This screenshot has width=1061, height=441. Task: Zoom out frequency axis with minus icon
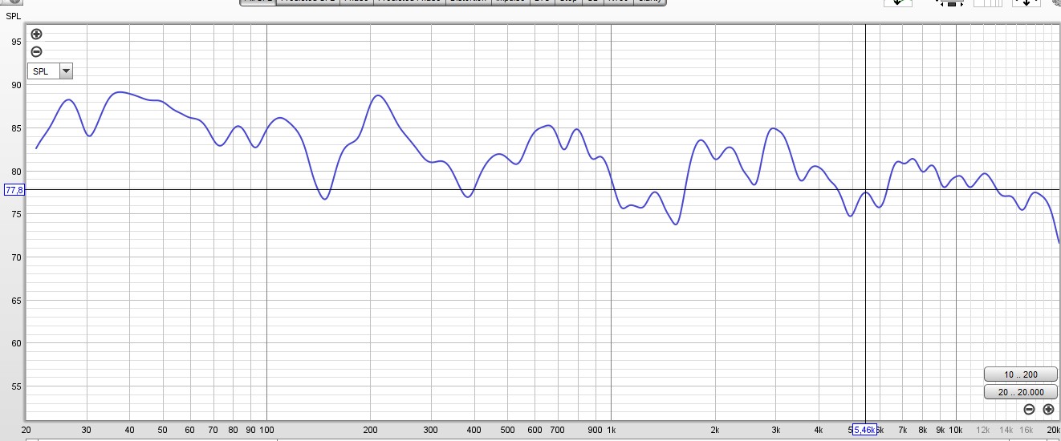click(x=1029, y=410)
